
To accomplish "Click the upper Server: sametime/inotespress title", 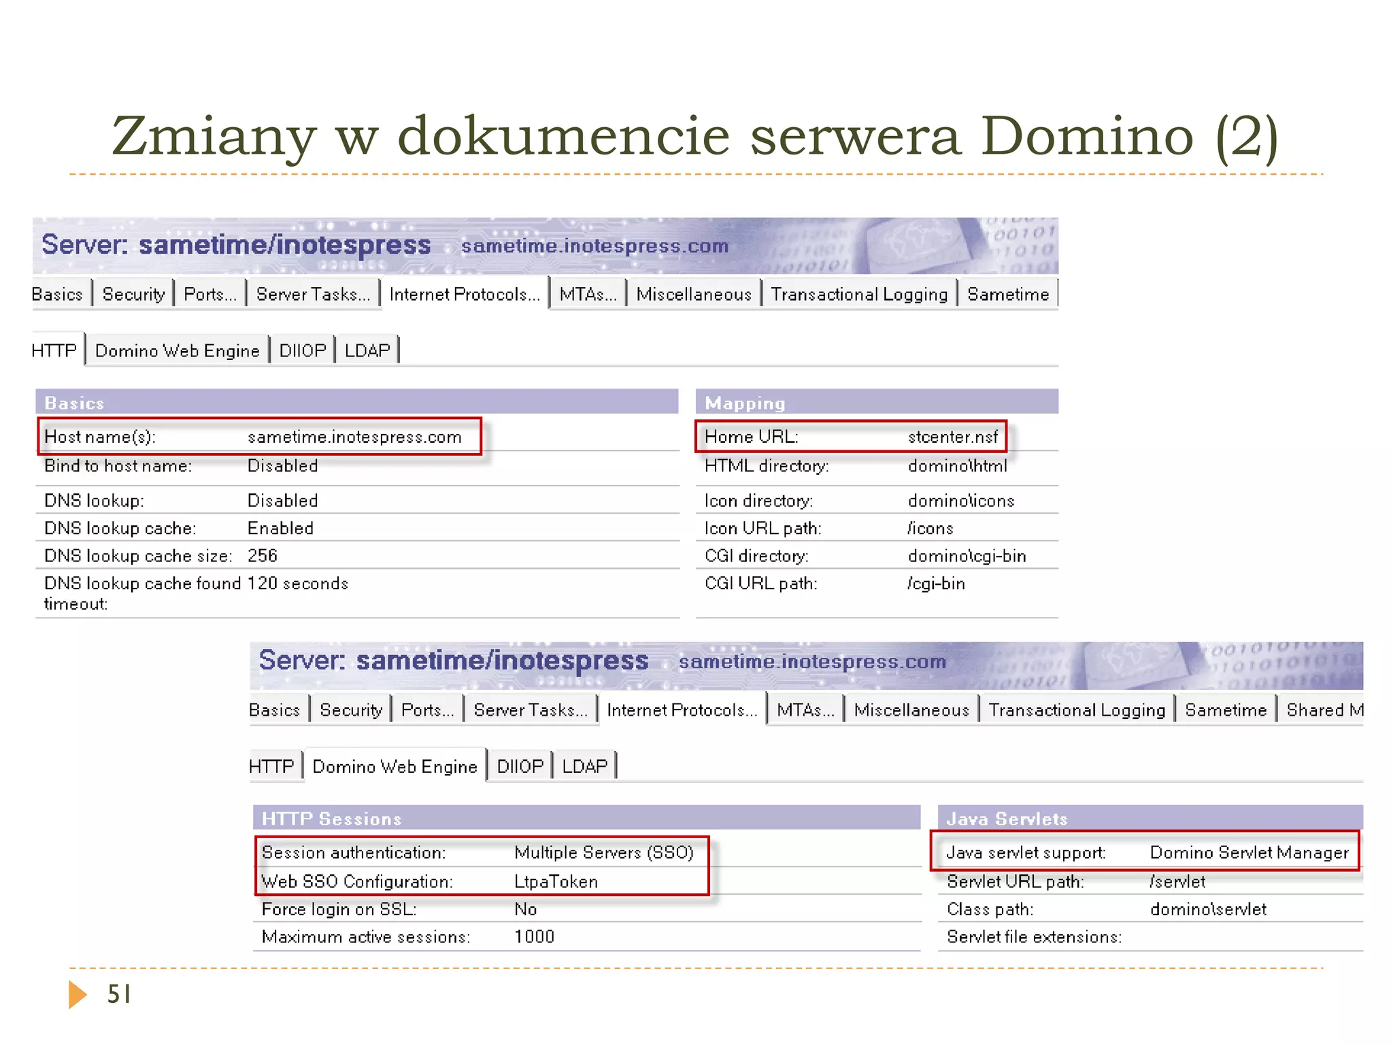I will pos(236,244).
